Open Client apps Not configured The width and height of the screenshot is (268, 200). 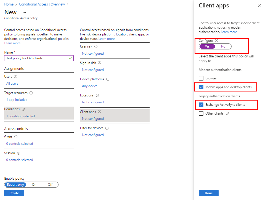pos(93,119)
